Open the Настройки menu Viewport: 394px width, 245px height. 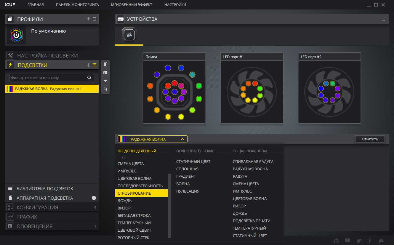click(175, 5)
